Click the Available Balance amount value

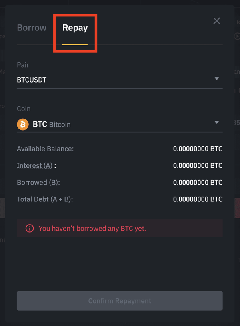pos(198,149)
